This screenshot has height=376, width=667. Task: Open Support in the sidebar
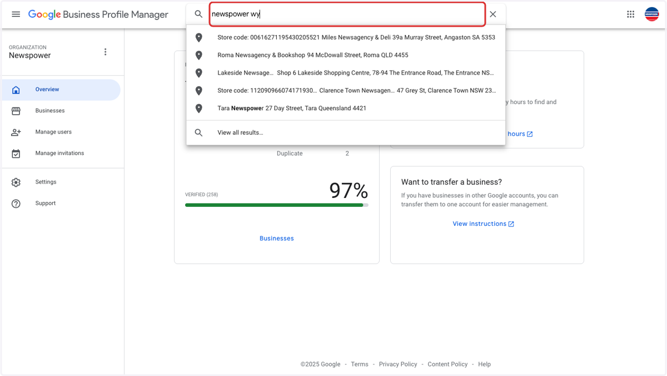coord(60,203)
